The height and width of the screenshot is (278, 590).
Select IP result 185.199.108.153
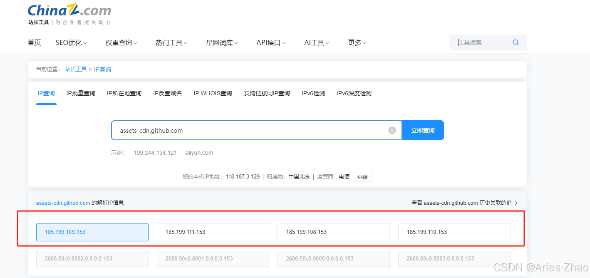pos(334,232)
